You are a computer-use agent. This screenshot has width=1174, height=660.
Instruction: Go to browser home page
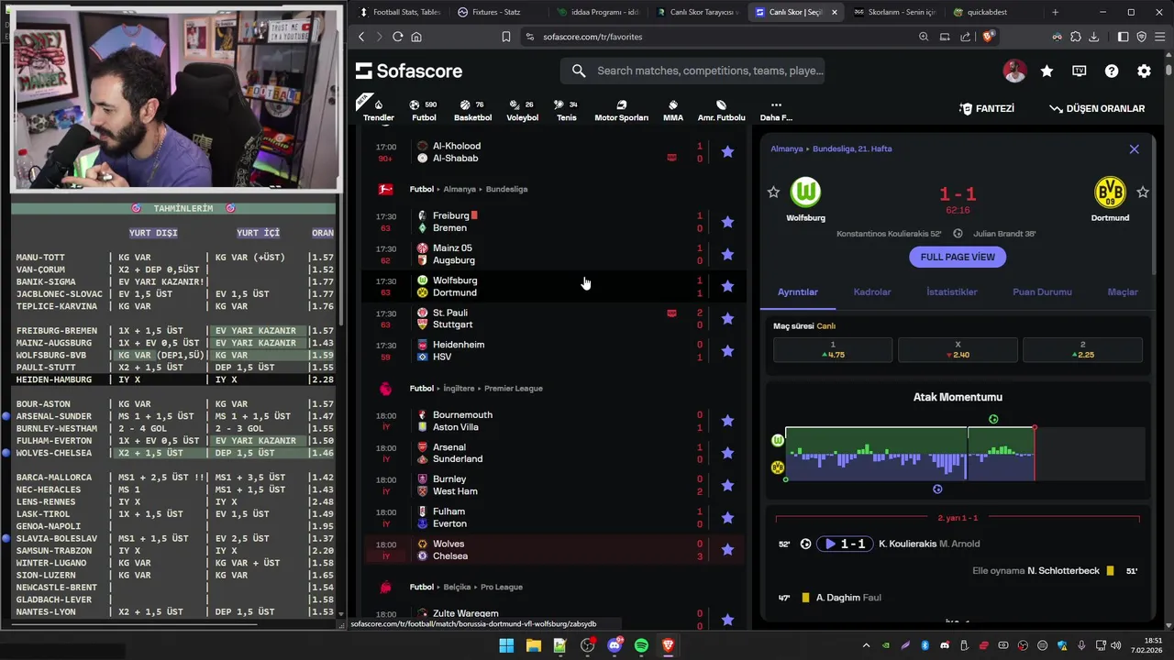coord(416,37)
